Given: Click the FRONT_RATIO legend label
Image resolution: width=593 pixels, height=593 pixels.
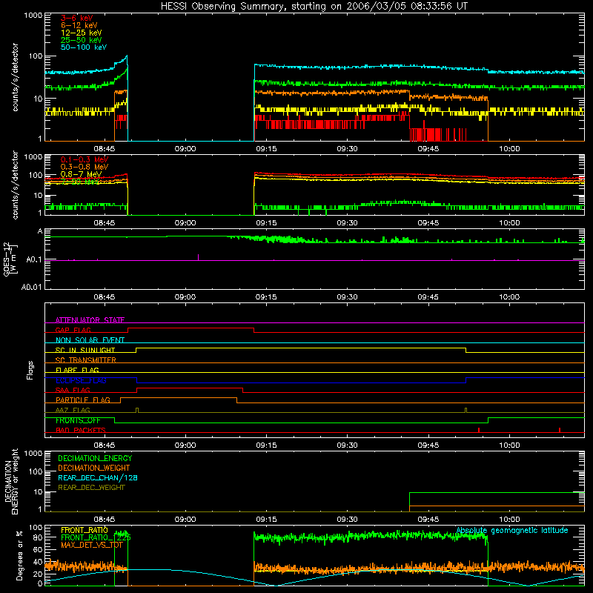Looking at the screenshot, I should tap(85, 530).
